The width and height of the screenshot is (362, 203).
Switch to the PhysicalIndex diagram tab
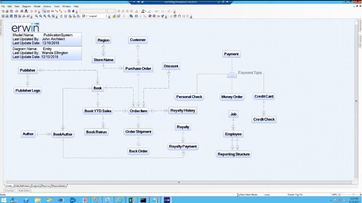coord(59,186)
